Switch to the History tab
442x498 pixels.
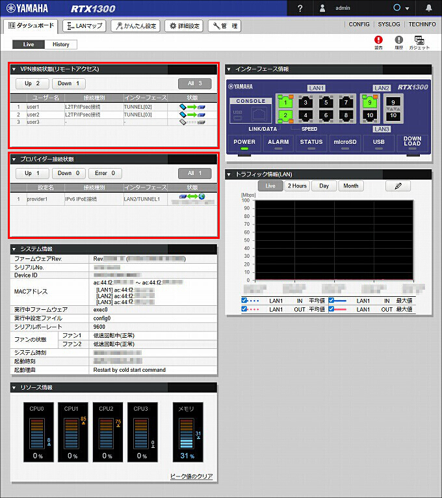tap(61, 44)
